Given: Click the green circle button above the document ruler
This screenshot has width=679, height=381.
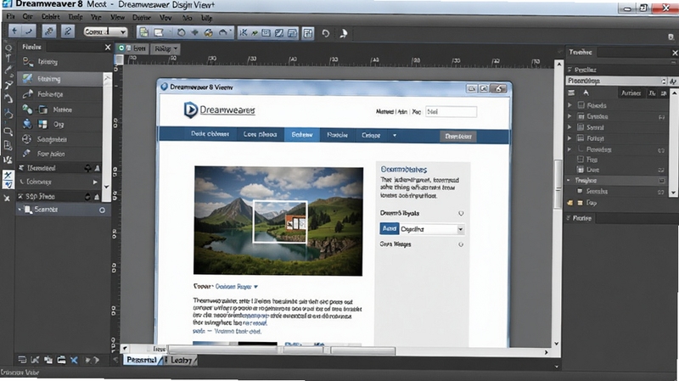Looking at the screenshot, I should (x=121, y=48).
